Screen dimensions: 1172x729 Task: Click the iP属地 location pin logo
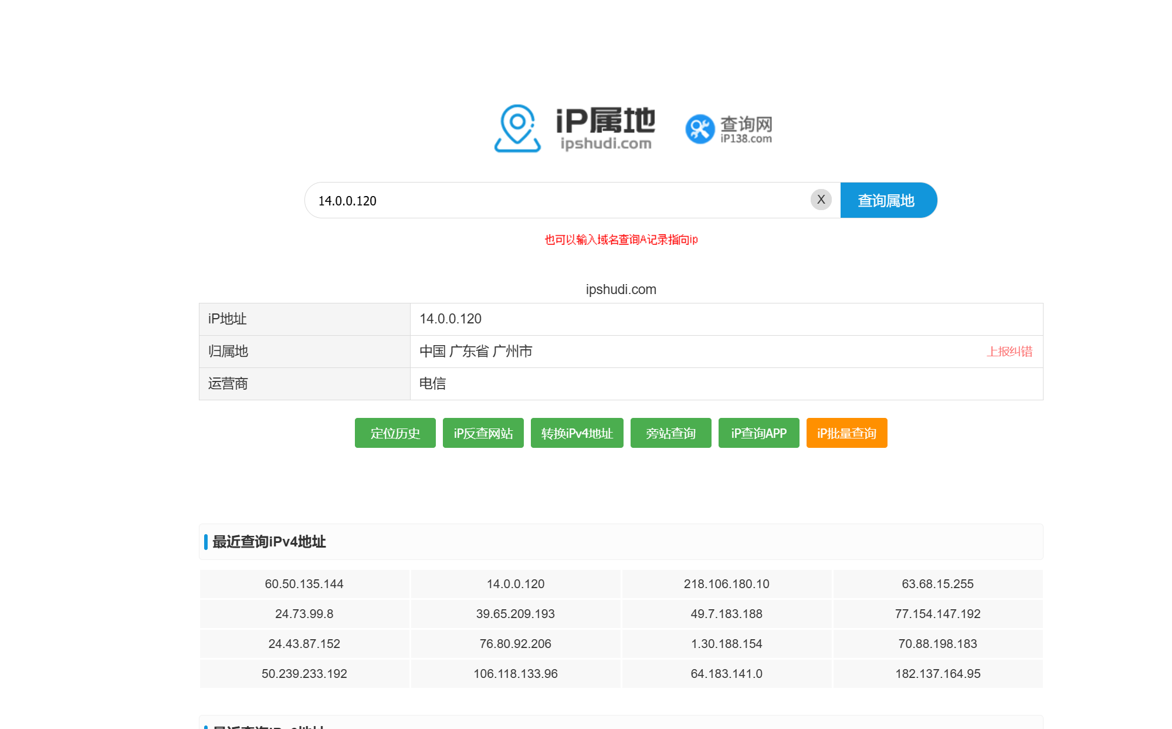coord(517,128)
